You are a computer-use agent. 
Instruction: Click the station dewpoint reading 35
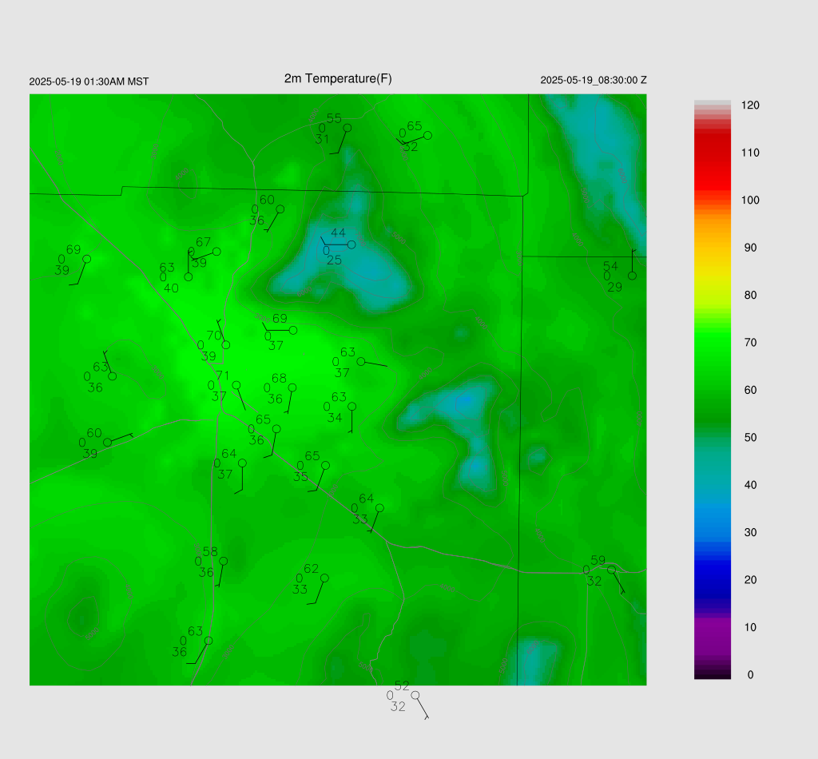pyautogui.click(x=300, y=477)
